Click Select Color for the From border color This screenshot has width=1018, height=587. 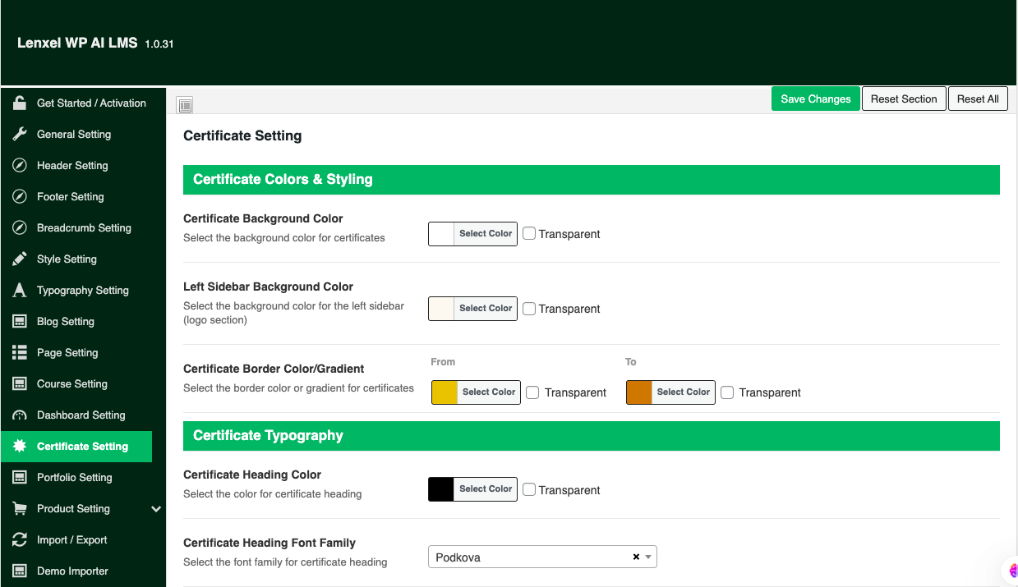489,392
